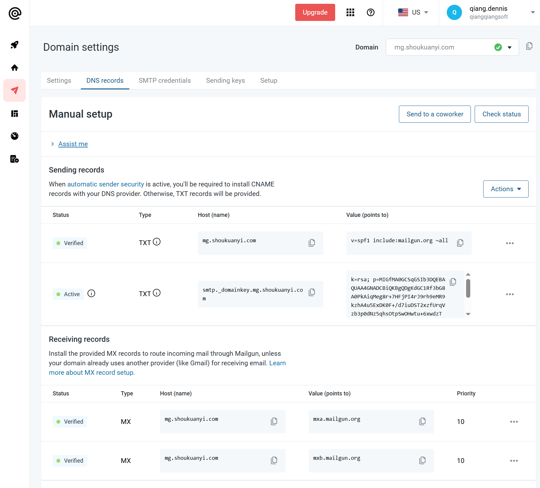Copy the SPF value v=spf1 record
540x488 pixels.
pyautogui.click(x=460, y=243)
